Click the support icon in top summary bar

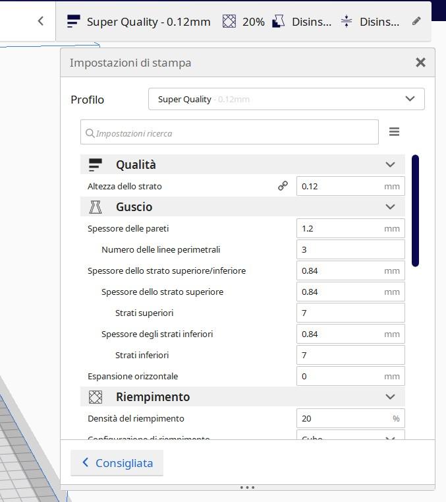tap(279, 21)
